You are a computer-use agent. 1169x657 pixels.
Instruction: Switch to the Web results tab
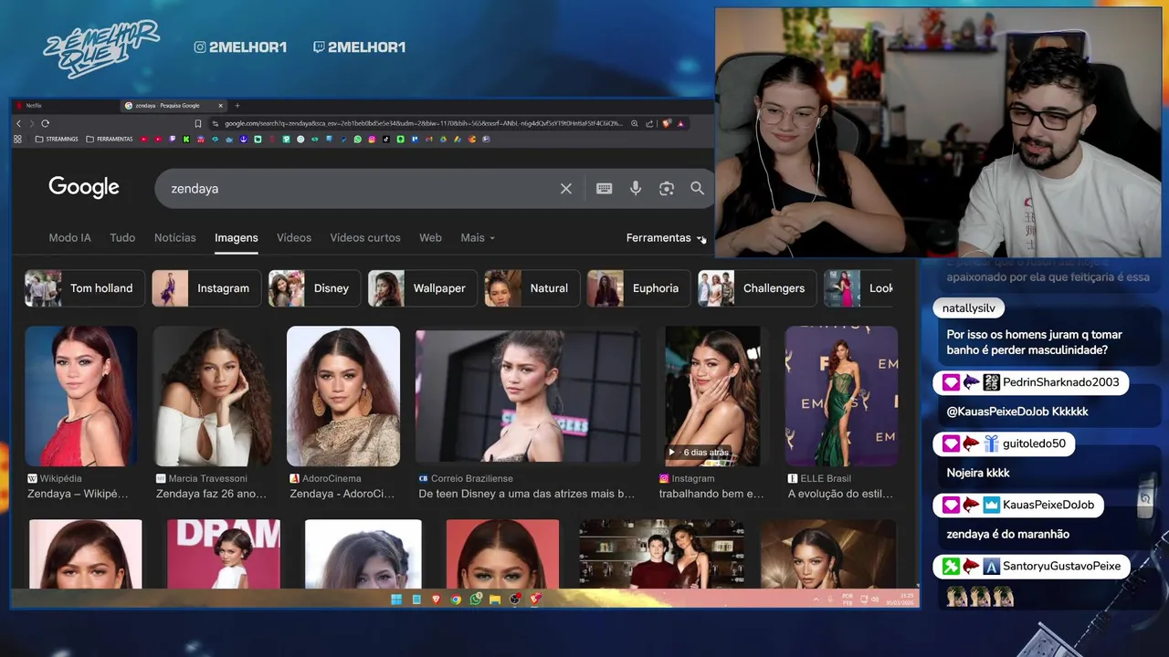click(430, 237)
